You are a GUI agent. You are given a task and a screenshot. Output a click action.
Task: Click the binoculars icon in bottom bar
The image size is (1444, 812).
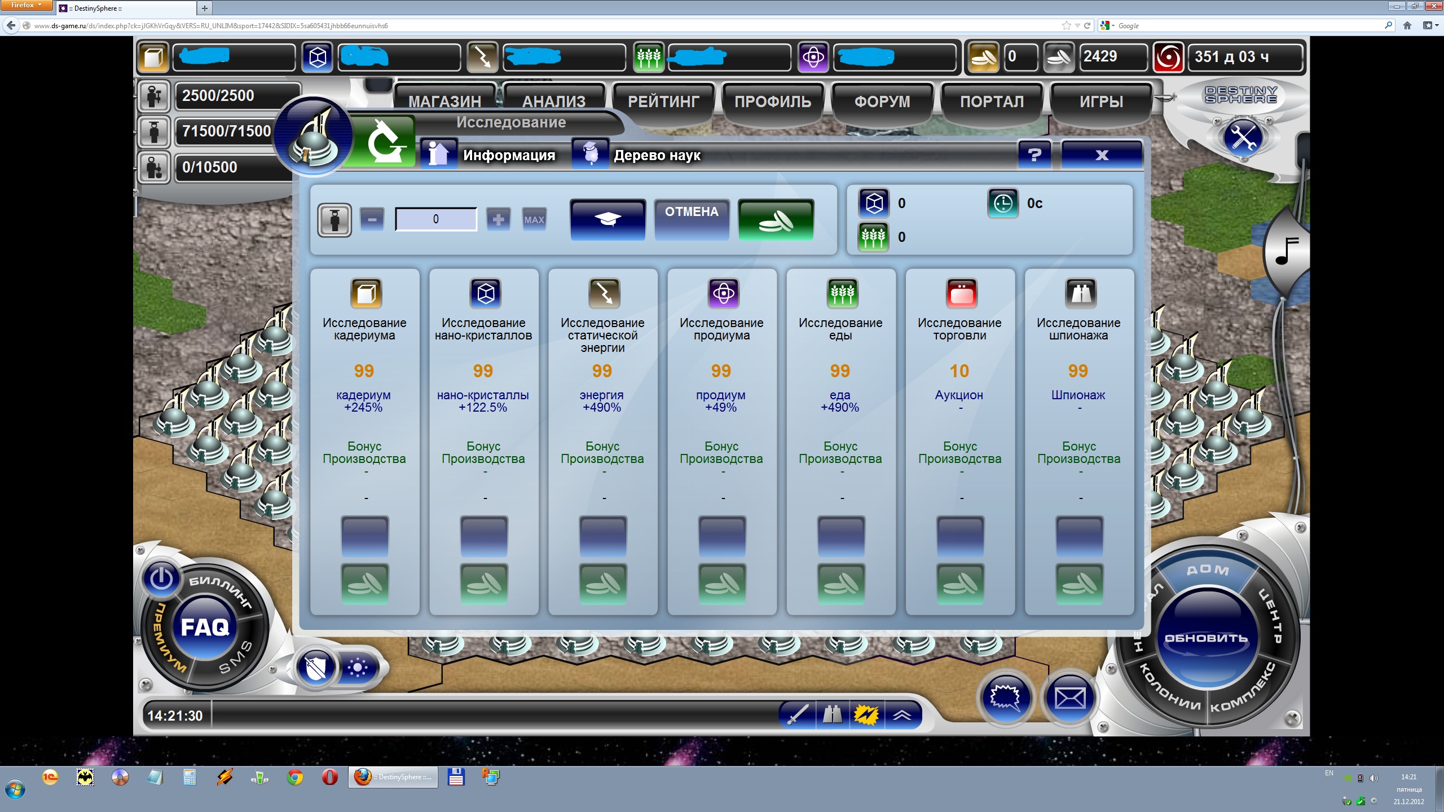pos(832,716)
